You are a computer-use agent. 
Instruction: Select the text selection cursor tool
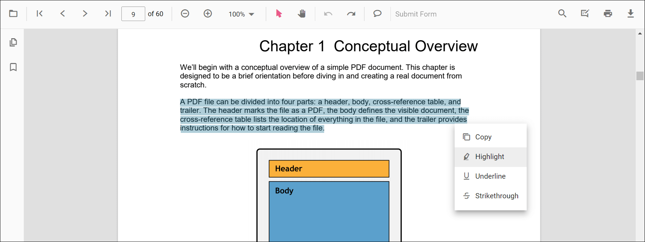pyautogui.click(x=279, y=14)
